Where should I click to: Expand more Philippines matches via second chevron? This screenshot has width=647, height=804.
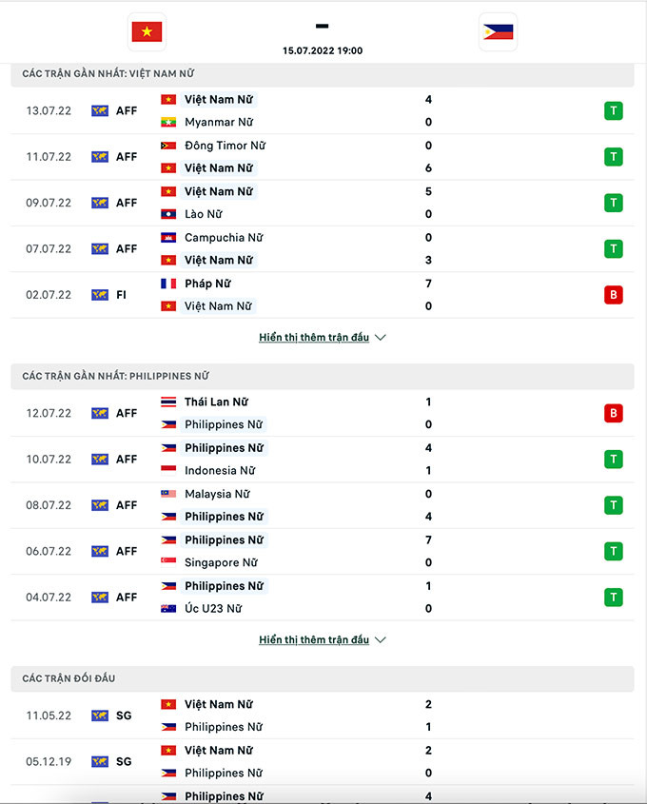click(381, 640)
